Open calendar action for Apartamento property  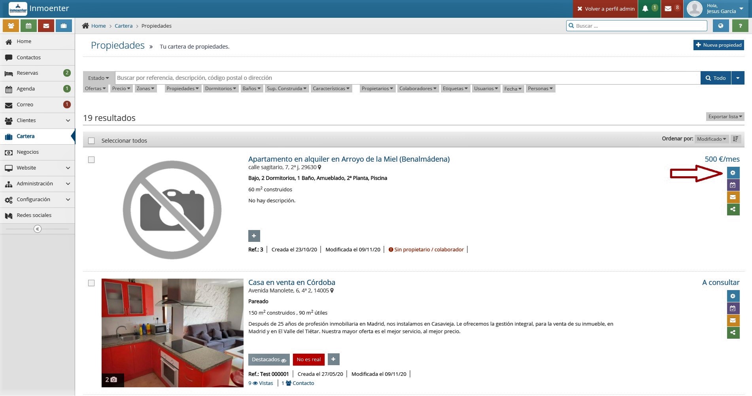(x=733, y=185)
